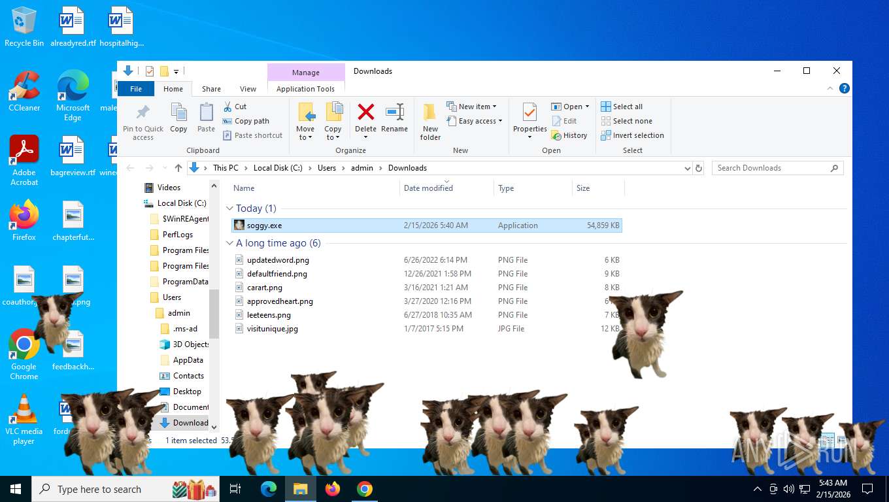The image size is (889, 502).
Task: Minimize the ribbon chevron
Action: 831,88
